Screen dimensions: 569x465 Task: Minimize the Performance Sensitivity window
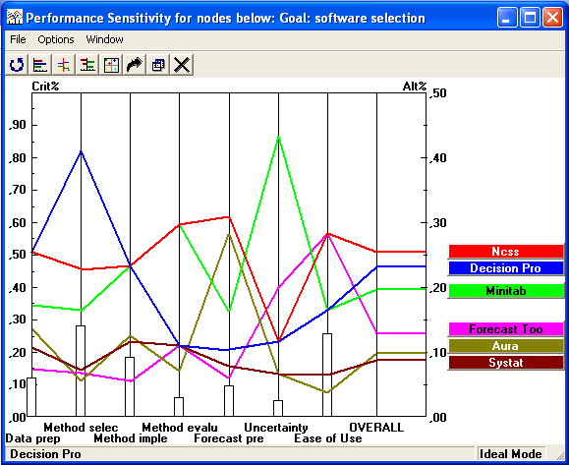[x=507, y=18]
